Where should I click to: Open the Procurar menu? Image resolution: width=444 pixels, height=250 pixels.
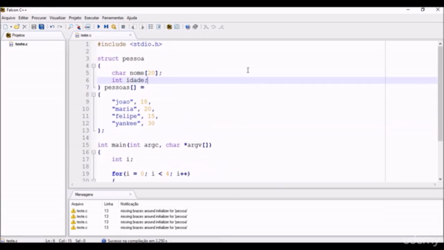click(39, 18)
